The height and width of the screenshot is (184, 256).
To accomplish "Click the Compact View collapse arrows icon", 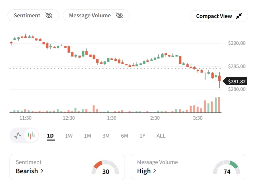I will pos(239,16).
